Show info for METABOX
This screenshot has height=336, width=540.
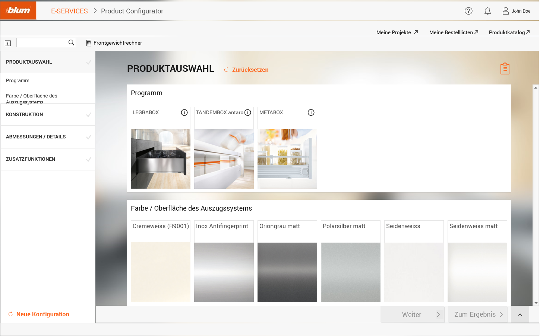click(311, 112)
